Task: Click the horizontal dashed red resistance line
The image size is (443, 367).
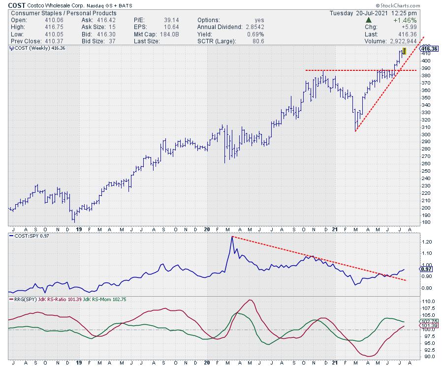Action: pos(345,70)
